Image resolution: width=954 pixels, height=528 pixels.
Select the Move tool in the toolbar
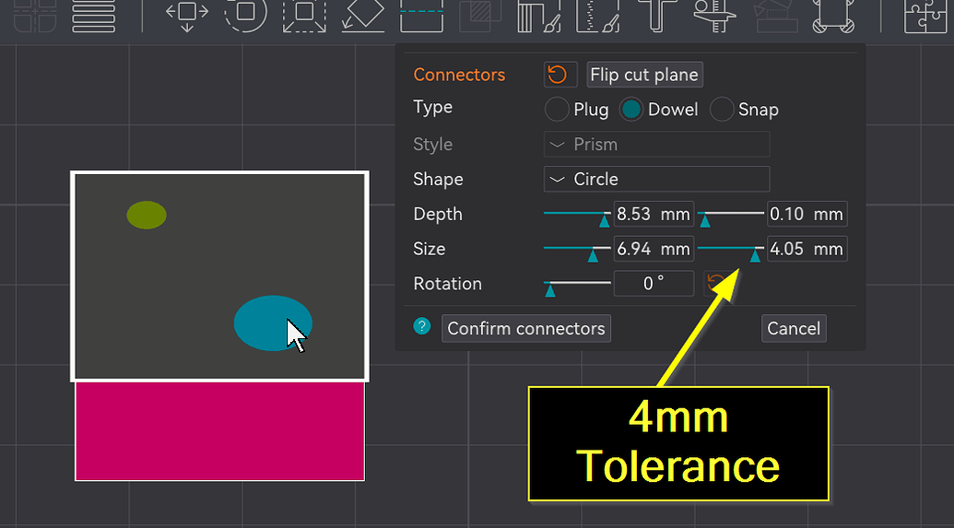(x=187, y=14)
